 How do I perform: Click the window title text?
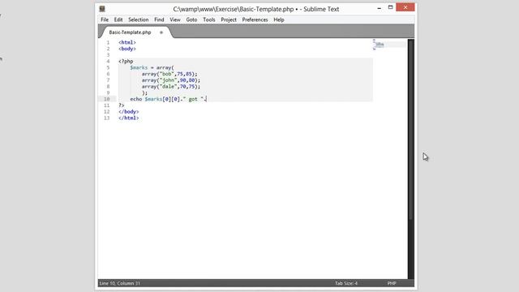256,9
